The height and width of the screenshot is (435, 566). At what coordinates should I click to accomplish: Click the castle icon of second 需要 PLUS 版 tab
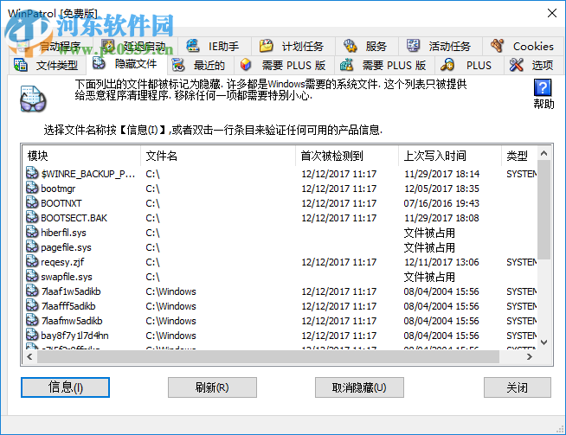[346, 65]
